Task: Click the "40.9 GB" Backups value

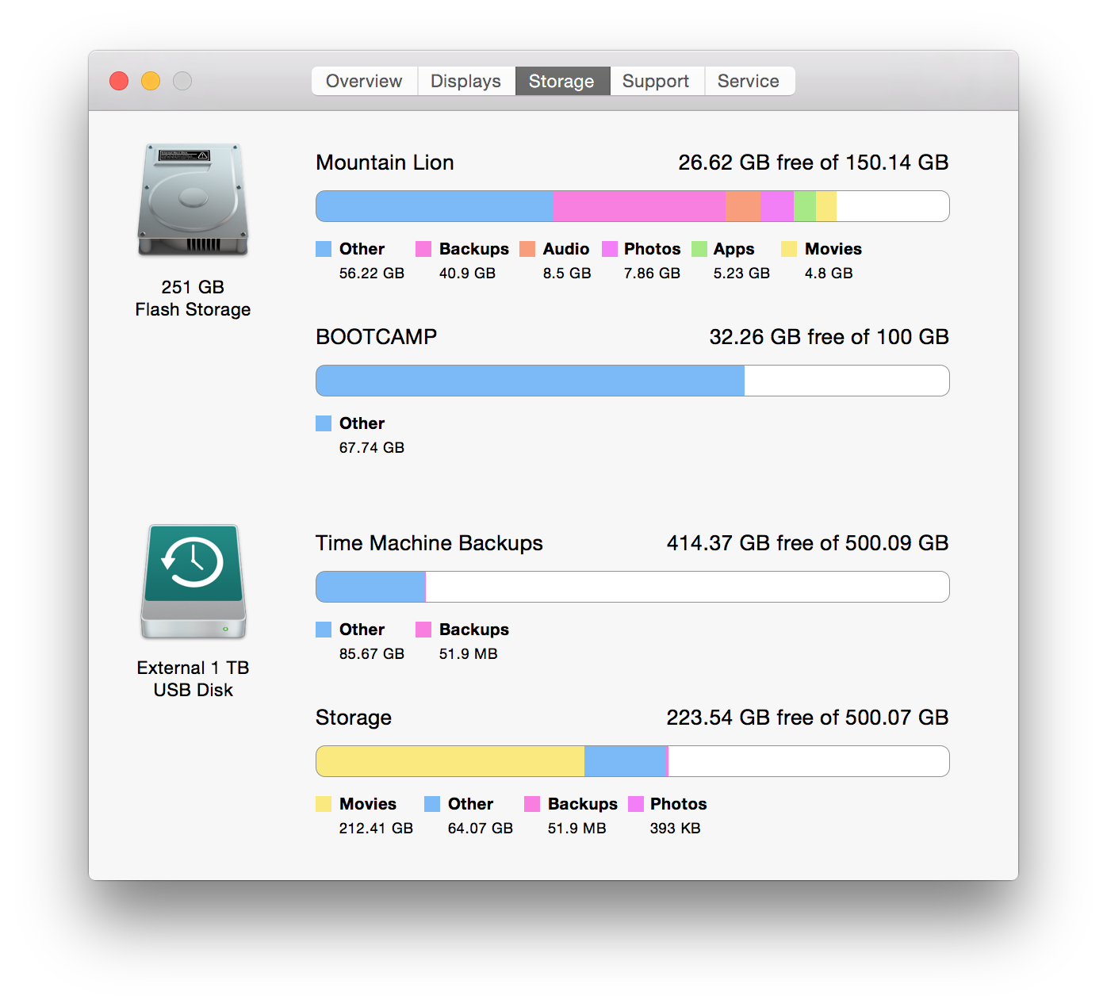Action: click(x=468, y=274)
